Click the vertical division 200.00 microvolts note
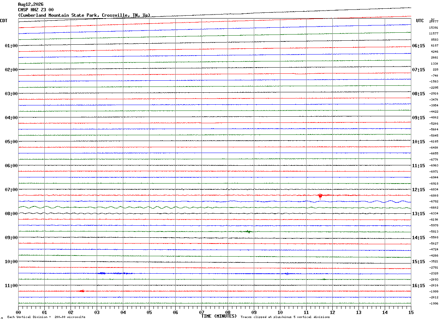 [46, 317]
